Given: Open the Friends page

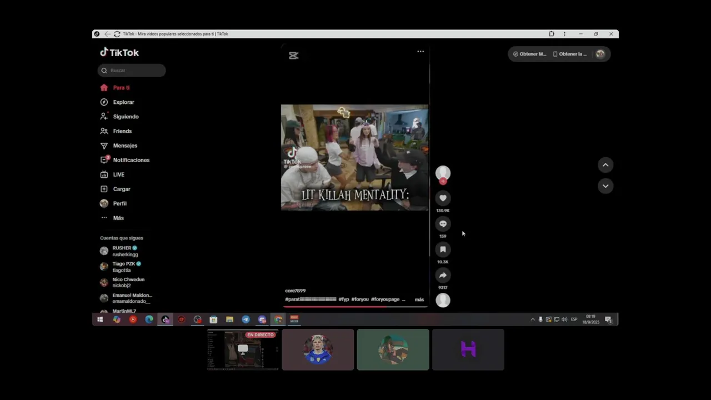Looking at the screenshot, I should [116, 131].
